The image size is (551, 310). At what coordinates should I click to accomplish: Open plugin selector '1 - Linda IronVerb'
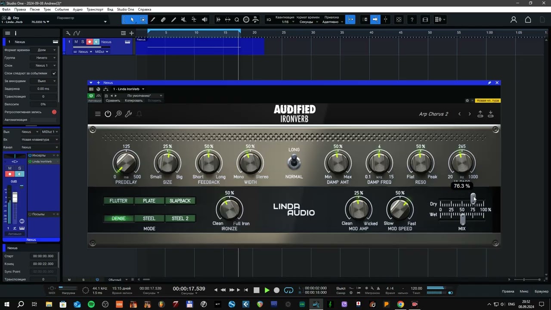[x=129, y=89]
